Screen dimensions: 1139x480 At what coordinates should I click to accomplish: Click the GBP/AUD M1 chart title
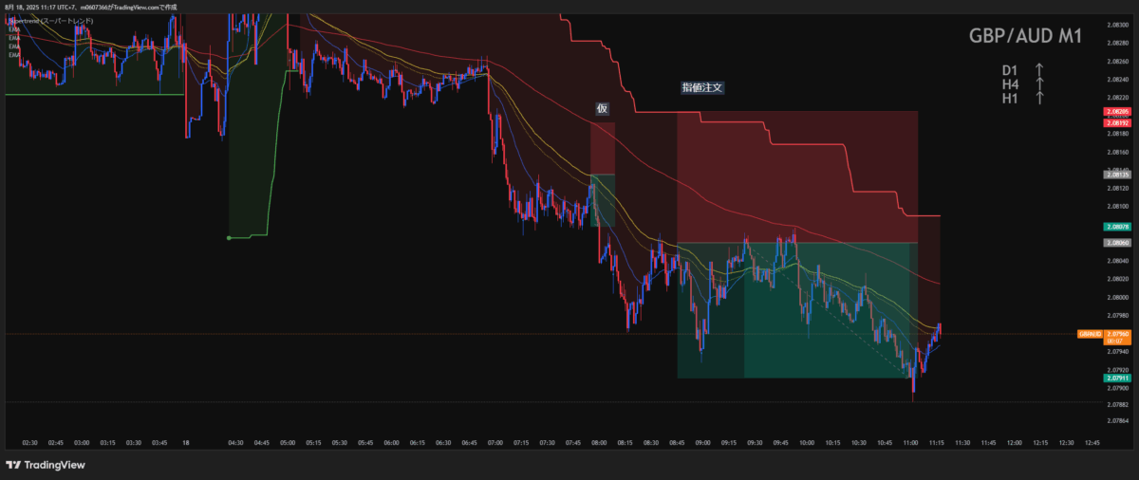click(1026, 36)
